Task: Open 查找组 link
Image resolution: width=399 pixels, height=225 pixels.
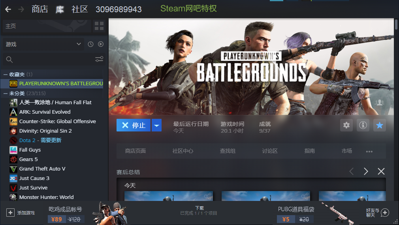Action: [x=228, y=151]
